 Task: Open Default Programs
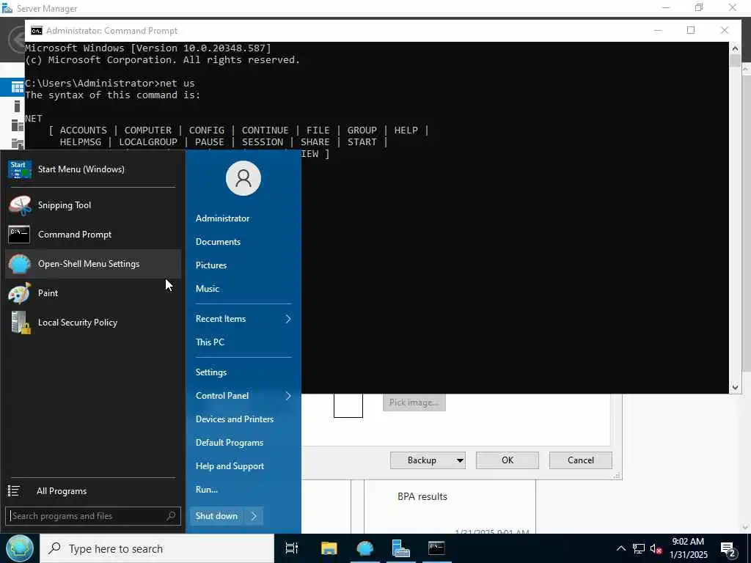(230, 443)
